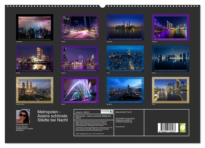Select the Dubai reflection thumbnail

coord(171,59)
